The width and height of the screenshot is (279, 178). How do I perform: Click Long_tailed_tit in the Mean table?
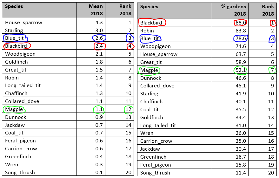(23, 86)
